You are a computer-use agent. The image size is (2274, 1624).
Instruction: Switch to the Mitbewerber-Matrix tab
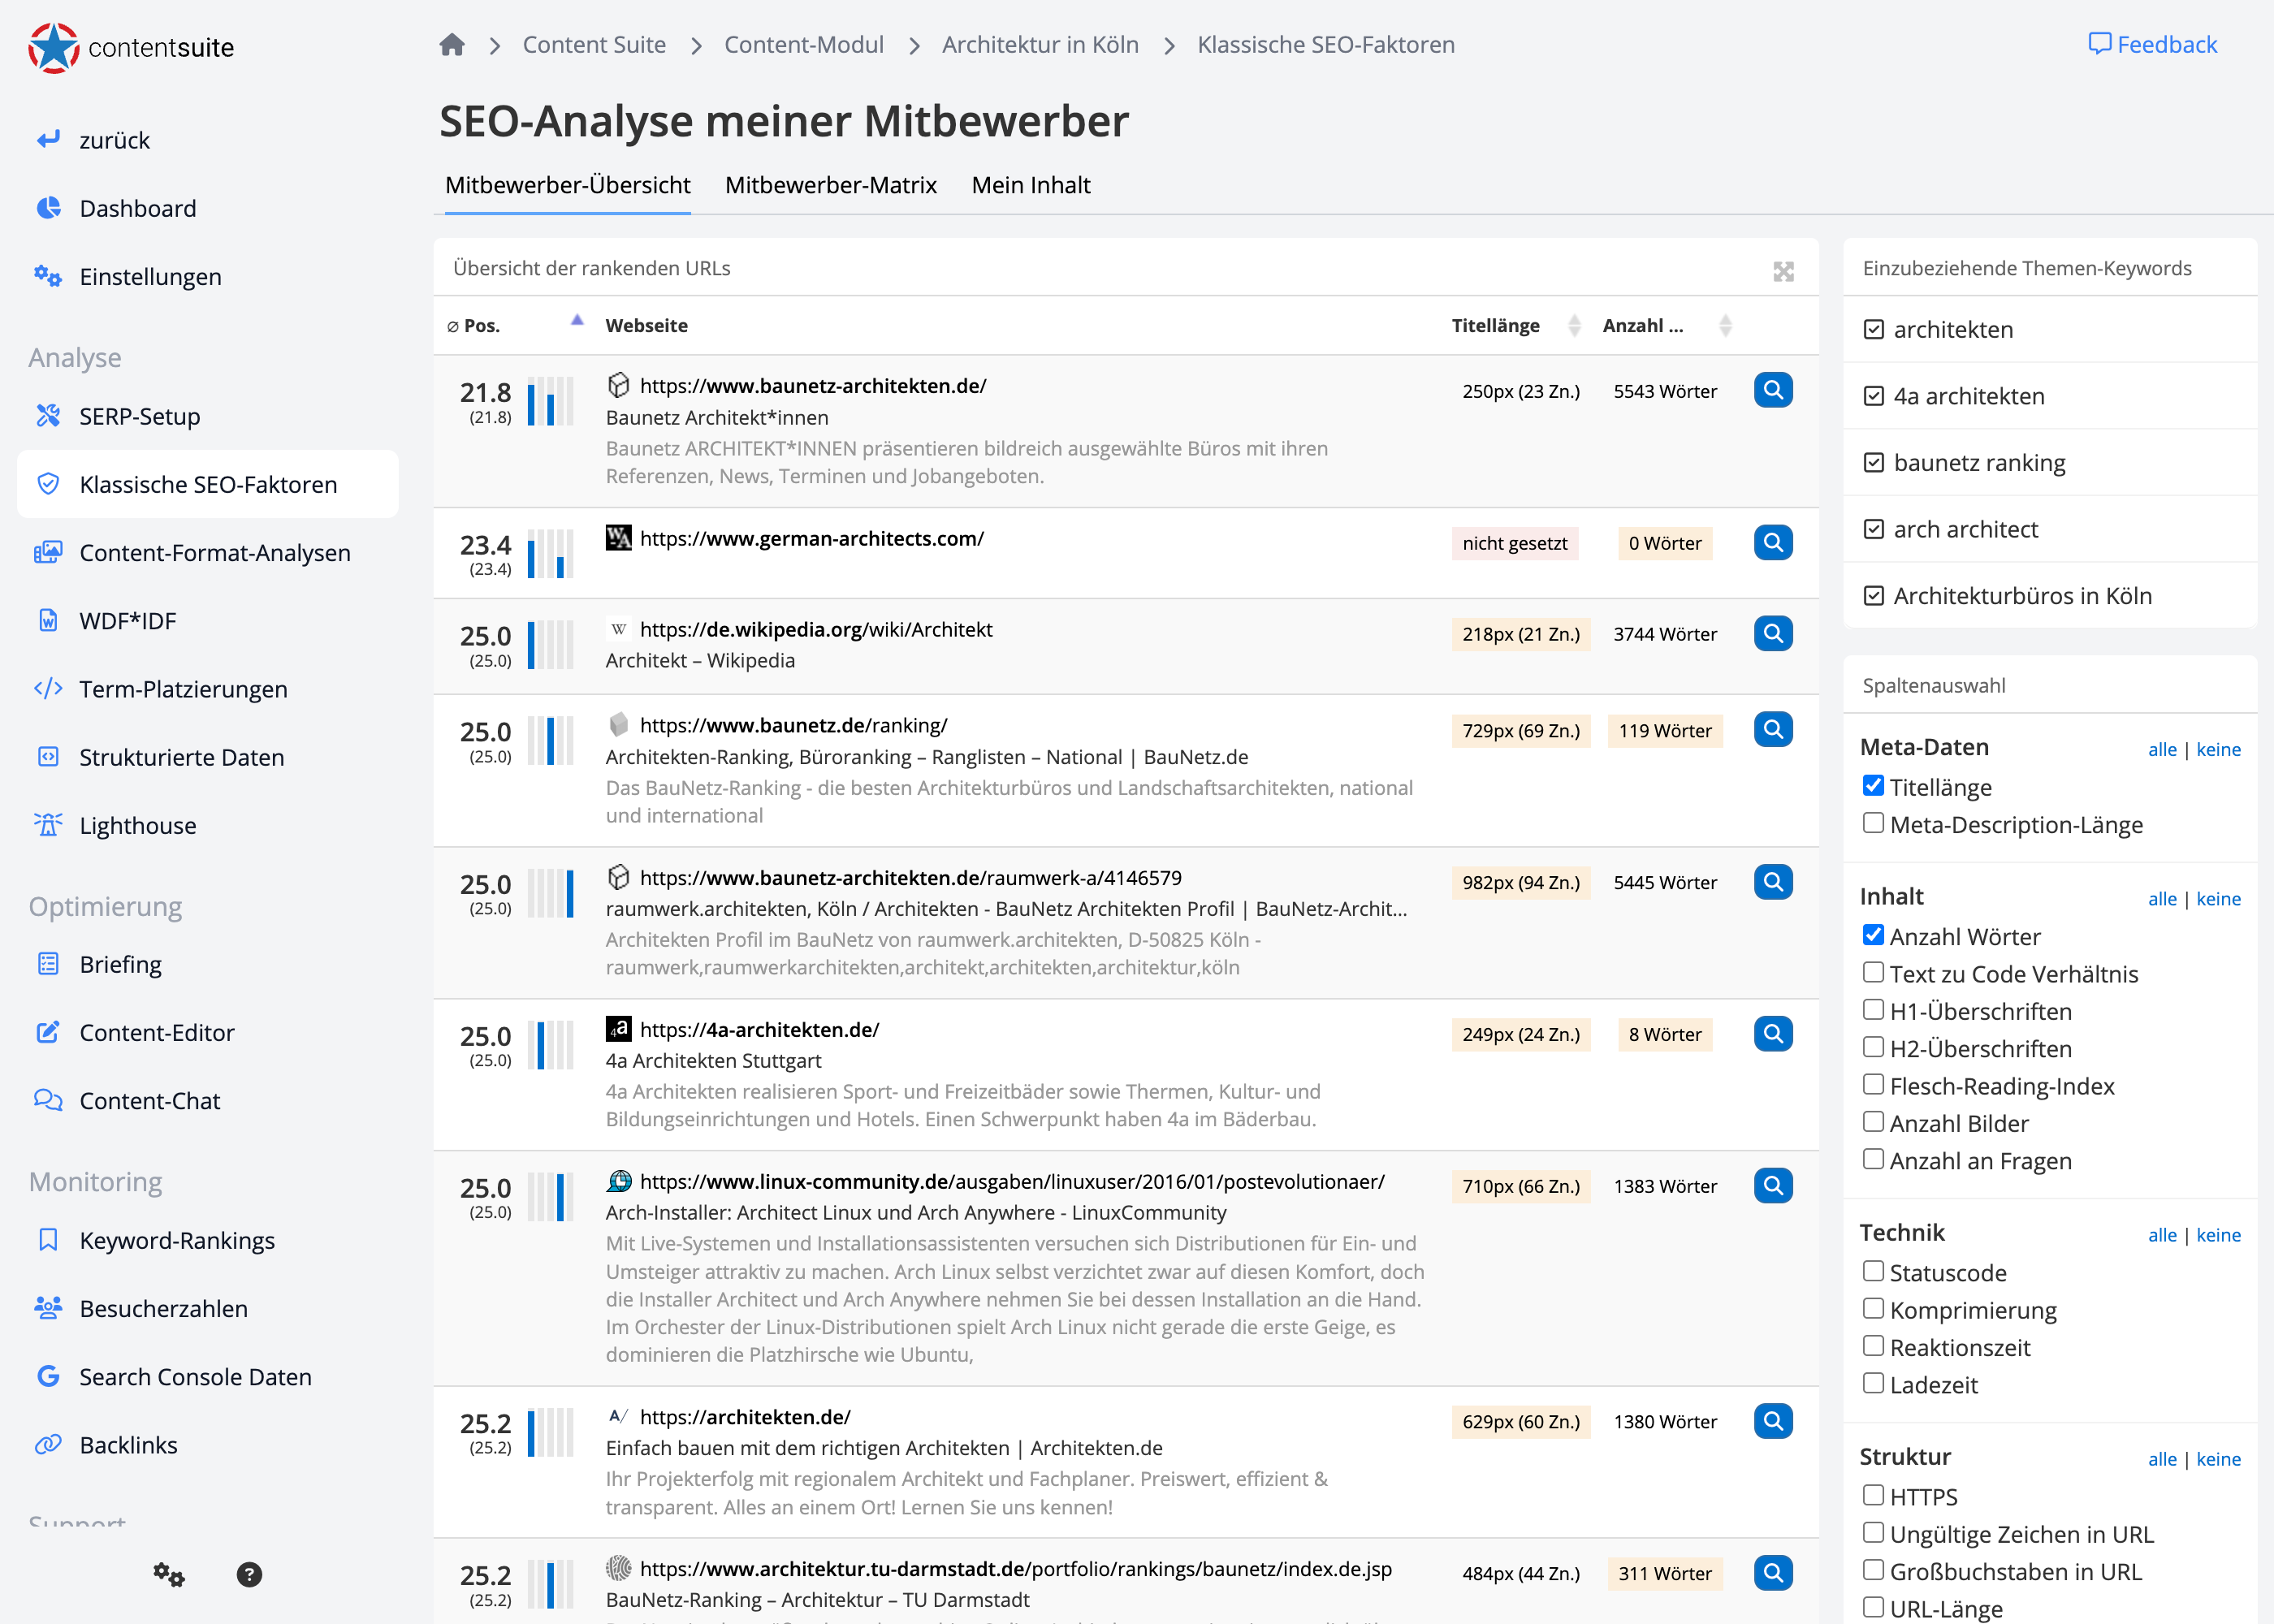pyautogui.click(x=830, y=185)
